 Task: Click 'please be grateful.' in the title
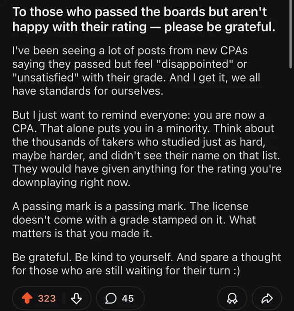pos(219,27)
